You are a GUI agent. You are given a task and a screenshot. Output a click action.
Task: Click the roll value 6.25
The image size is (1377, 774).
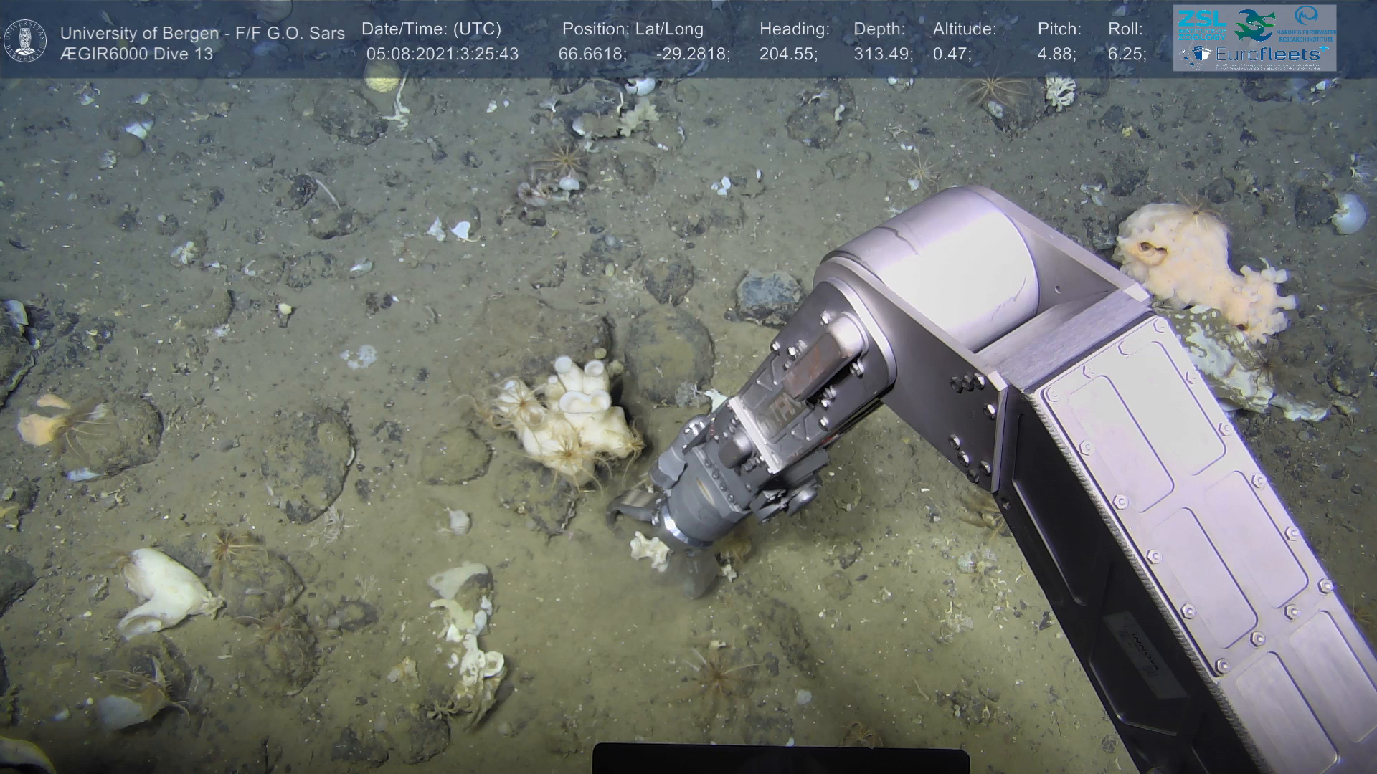tap(1126, 54)
